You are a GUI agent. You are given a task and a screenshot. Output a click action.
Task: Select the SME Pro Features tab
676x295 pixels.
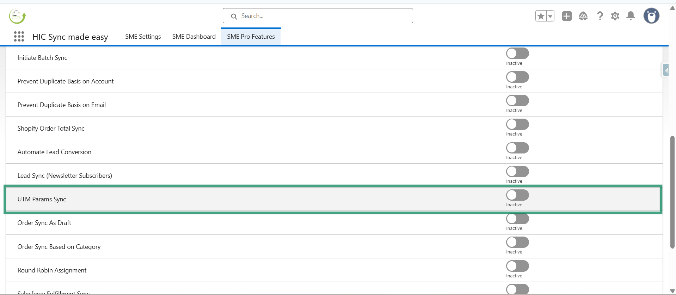(x=251, y=37)
